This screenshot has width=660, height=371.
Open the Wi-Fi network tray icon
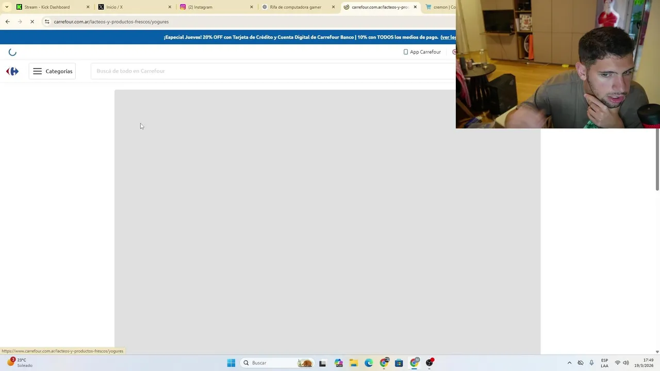[x=618, y=363]
